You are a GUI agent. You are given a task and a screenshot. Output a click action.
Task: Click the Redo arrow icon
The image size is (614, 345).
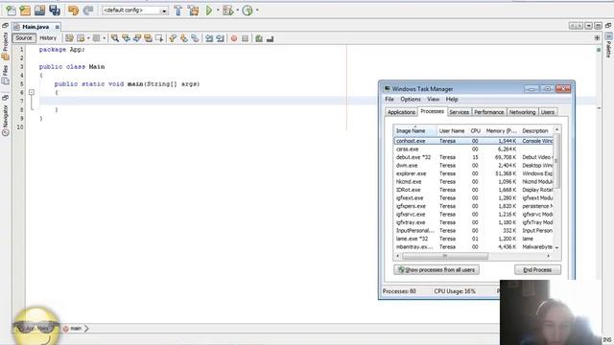[88, 11]
